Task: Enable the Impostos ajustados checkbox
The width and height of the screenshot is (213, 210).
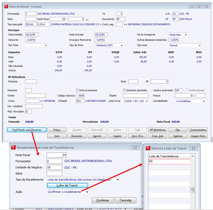Action: coord(124,90)
